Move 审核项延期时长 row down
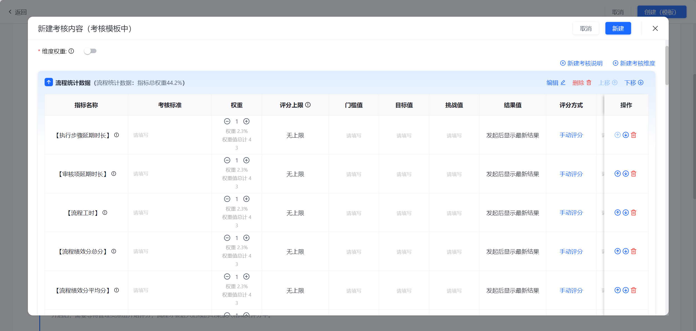Viewport: 696px width, 331px height. coord(626,174)
